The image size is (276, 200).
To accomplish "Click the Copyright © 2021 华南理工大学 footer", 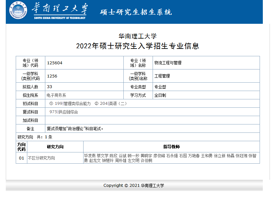I will [x=134, y=186].
